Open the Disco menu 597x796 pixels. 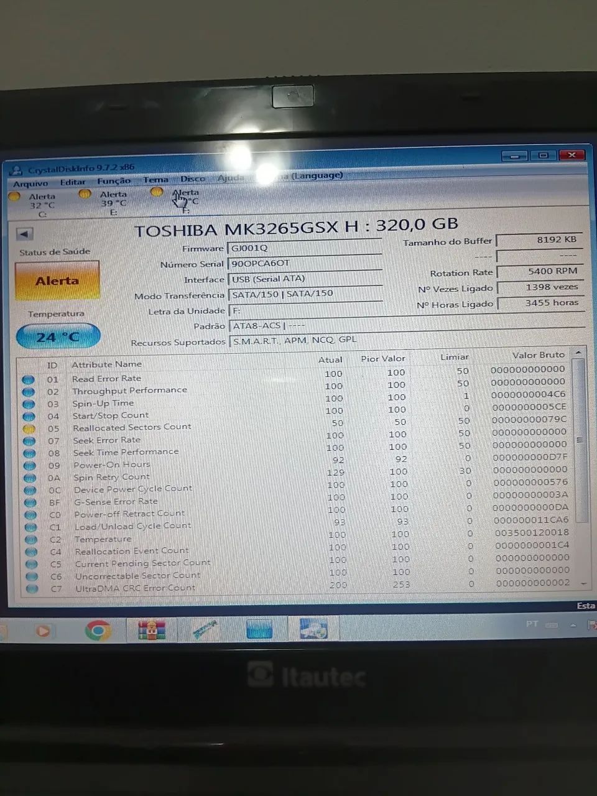(193, 178)
